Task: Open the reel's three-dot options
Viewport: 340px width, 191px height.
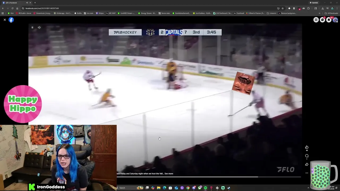Action: [307, 173]
